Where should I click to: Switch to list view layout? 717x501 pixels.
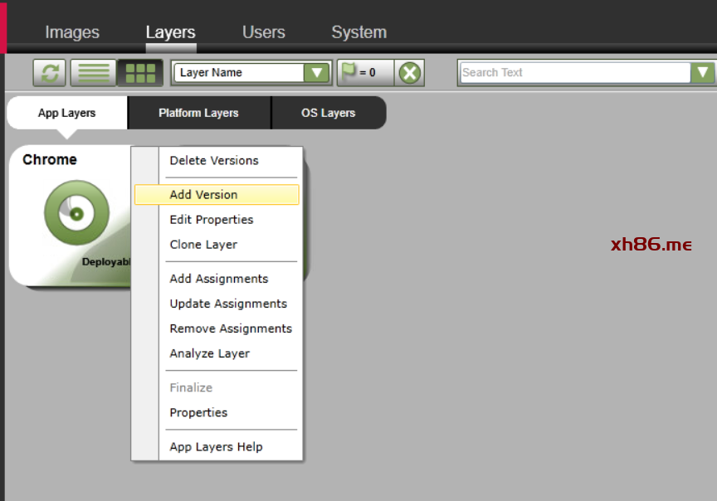(93, 73)
